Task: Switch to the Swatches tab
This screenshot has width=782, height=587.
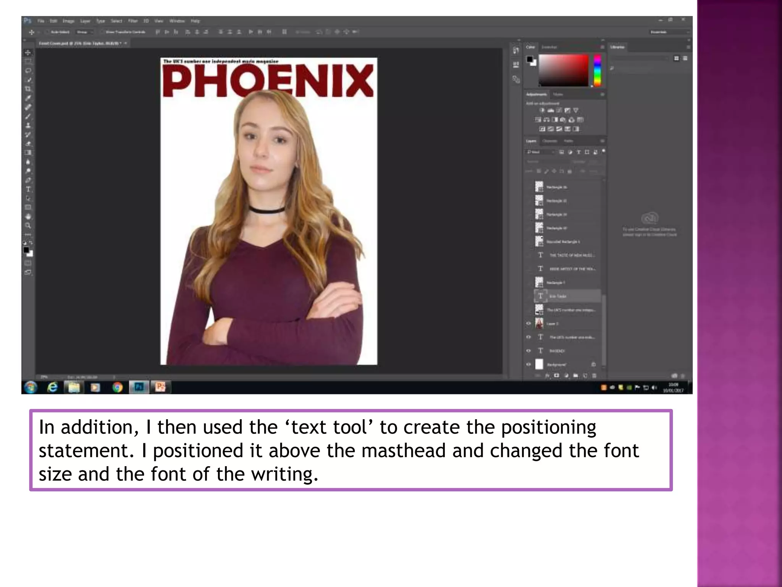Action: pos(549,47)
